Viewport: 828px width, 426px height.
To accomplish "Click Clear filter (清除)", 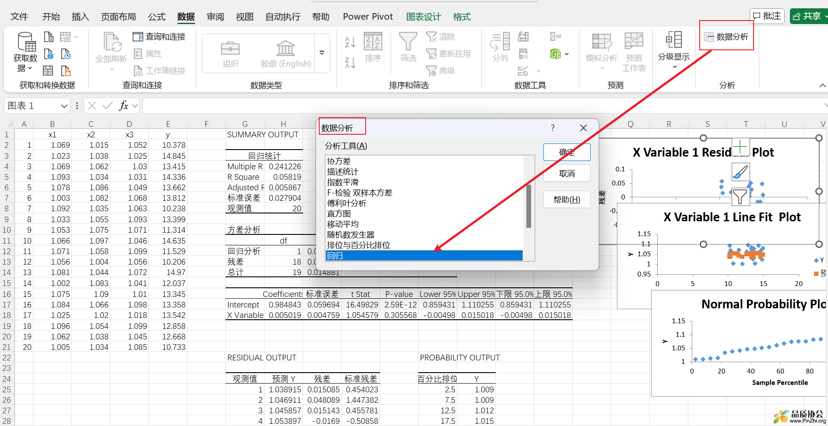I will coord(440,37).
